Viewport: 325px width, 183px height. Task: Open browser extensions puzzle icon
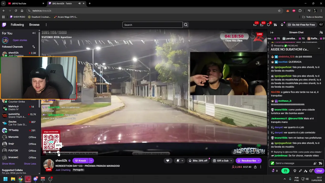[x=300, y=11]
